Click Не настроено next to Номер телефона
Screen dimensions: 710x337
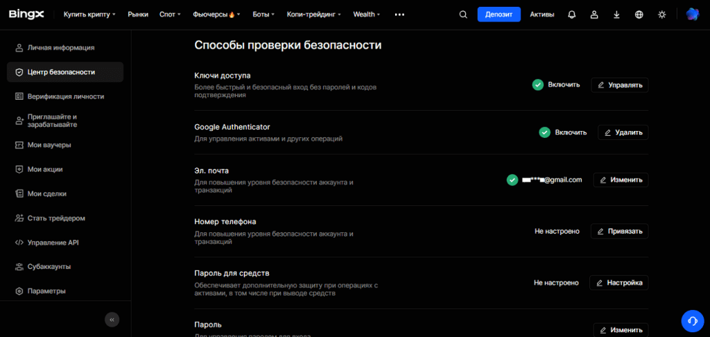(x=557, y=231)
